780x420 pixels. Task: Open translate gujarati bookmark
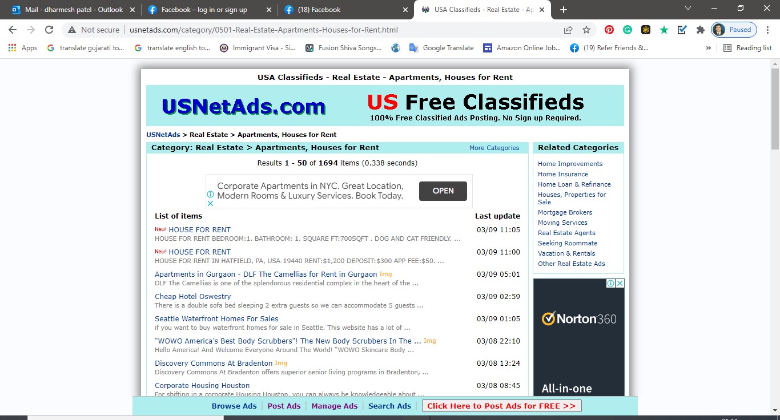(86, 48)
